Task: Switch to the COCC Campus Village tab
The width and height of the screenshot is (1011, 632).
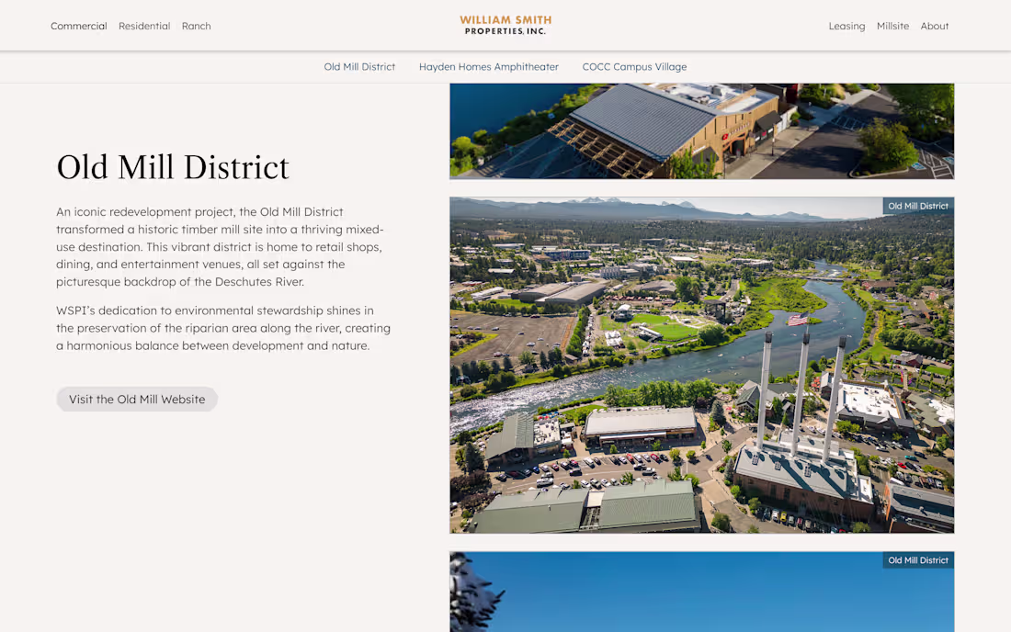Action: pyautogui.click(x=634, y=66)
